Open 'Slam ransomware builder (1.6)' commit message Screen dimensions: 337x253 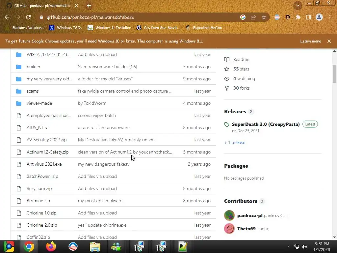click(x=108, y=67)
